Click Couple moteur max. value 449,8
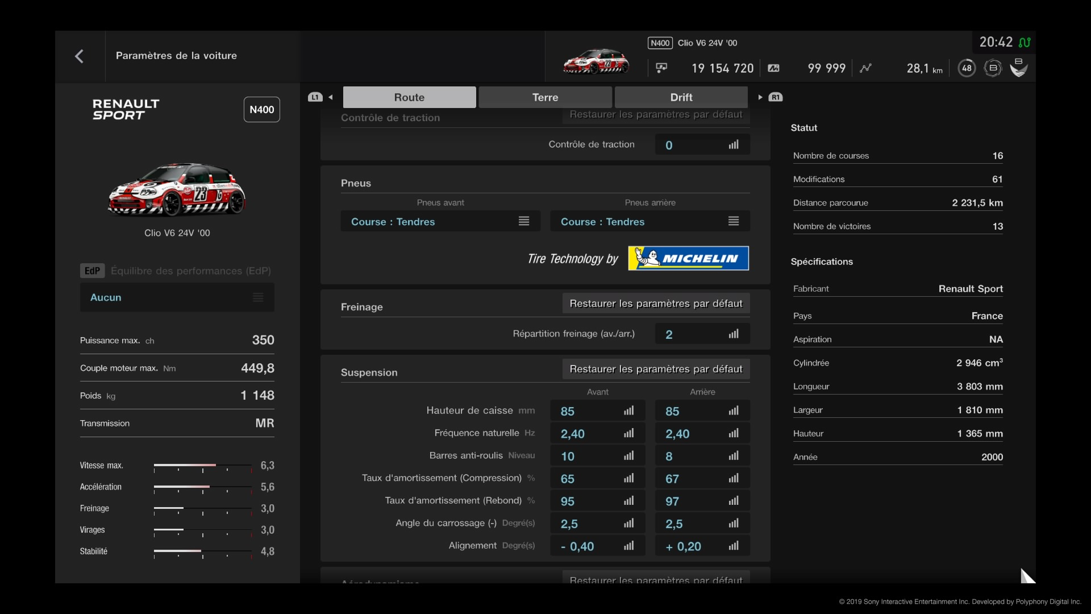Viewport: 1091px width, 614px height. coord(257,368)
